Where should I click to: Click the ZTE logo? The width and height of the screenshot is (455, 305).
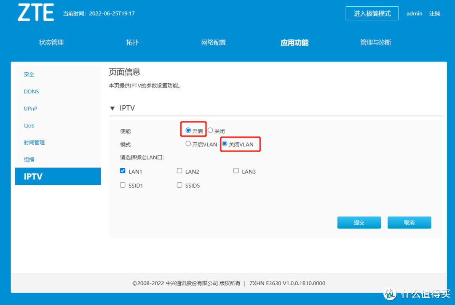click(x=35, y=13)
